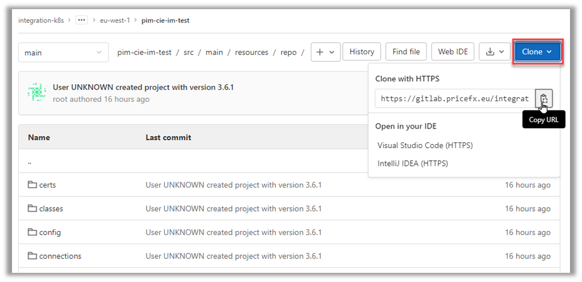Open the Web IDE button
This screenshot has height=282, width=582.
453,51
